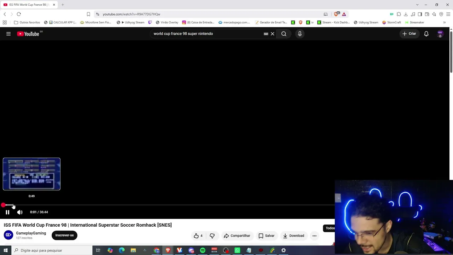Image resolution: width=453 pixels, height=255 pixels.
Task: Open YouTube notifications bell
Action: tap(426, 34)
